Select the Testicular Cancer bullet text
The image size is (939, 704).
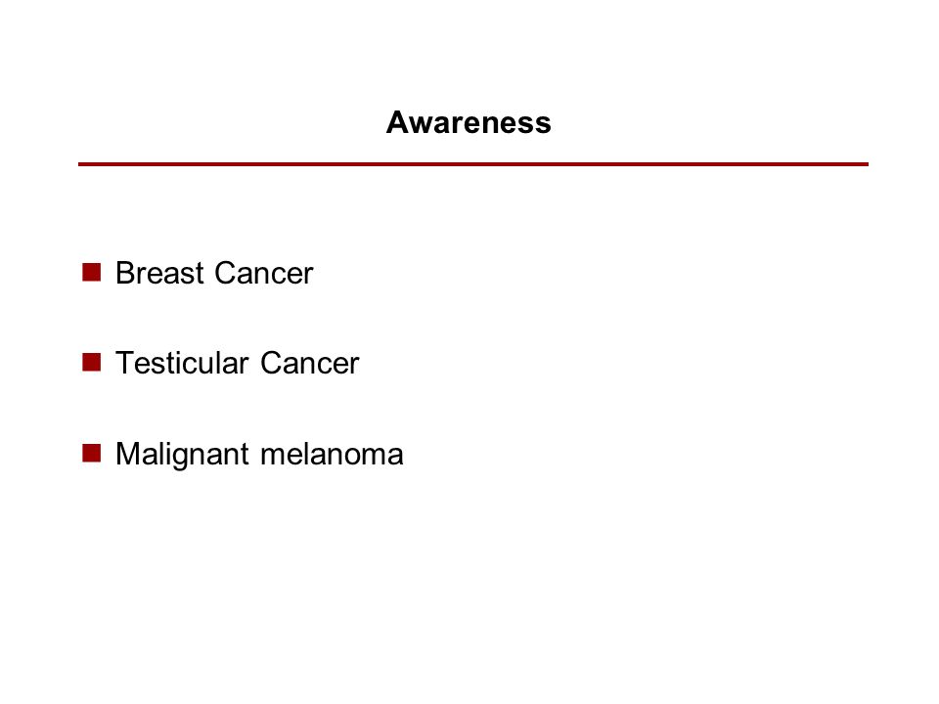(237, 364)
